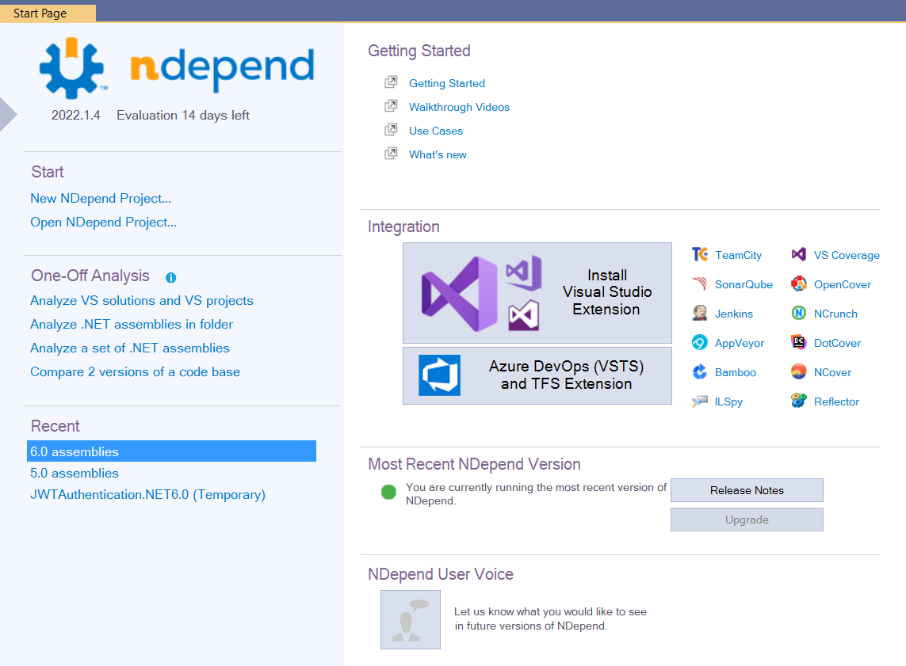Click the Release Notes button
906x666 pixels.
[747, 490]
